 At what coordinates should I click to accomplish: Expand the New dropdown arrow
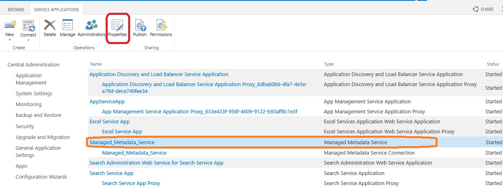pyautogui.click(x=10, y=40)
